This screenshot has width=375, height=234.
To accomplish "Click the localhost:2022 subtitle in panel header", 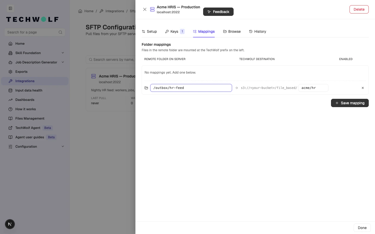I will (168, 12).
